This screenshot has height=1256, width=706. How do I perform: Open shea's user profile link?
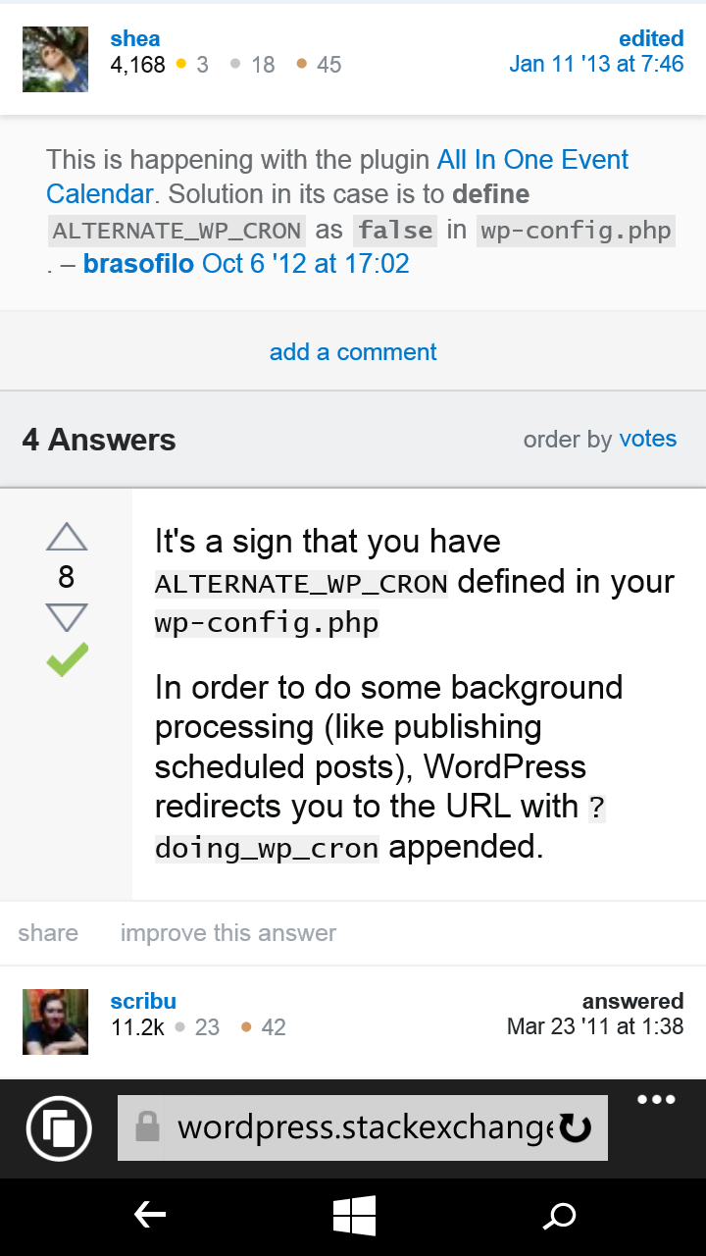click(135, 39)
